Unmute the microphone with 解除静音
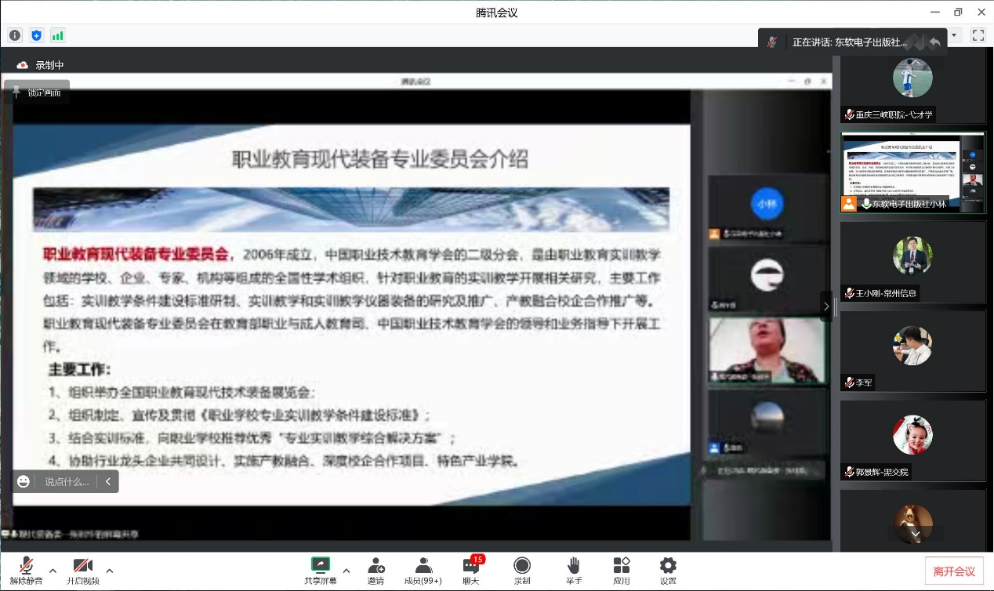This screenshot has width=994, height=591. [26, 570]
